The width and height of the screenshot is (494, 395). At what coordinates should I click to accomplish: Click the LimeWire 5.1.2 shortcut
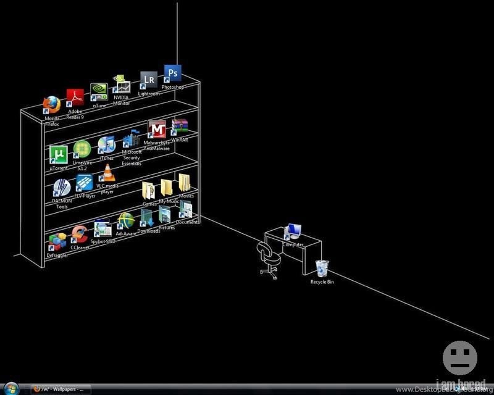tap(82, 149)
